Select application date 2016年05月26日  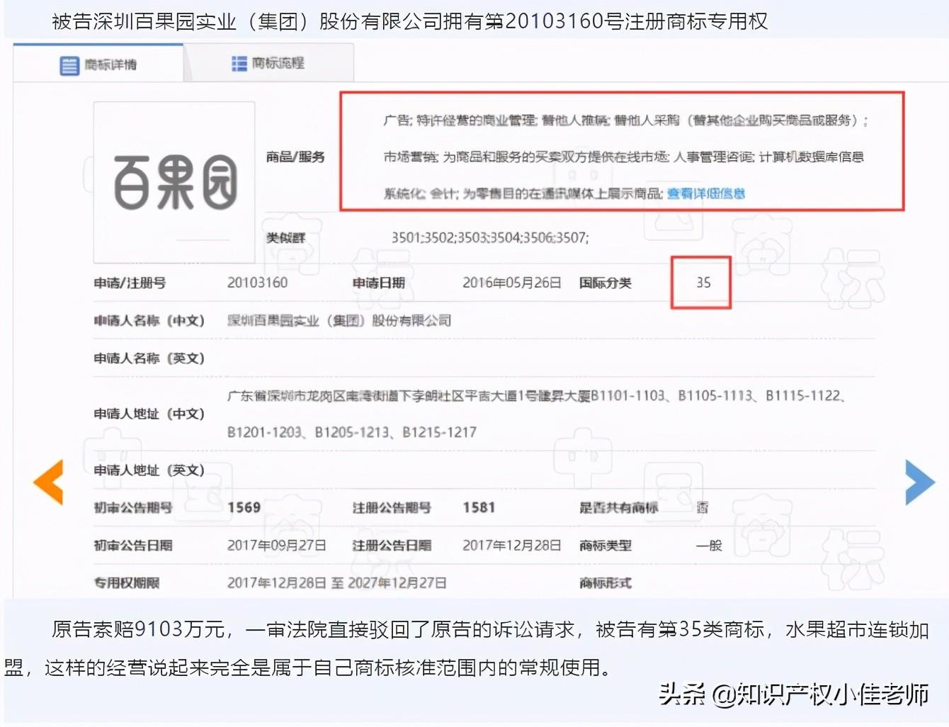coord(511,283)
